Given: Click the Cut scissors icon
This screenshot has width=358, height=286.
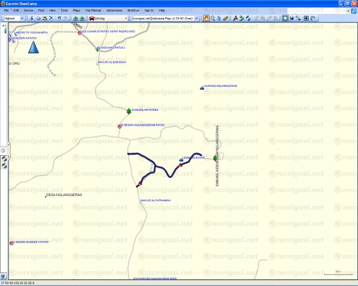Looking at the screenshot, I should [32, 18].
